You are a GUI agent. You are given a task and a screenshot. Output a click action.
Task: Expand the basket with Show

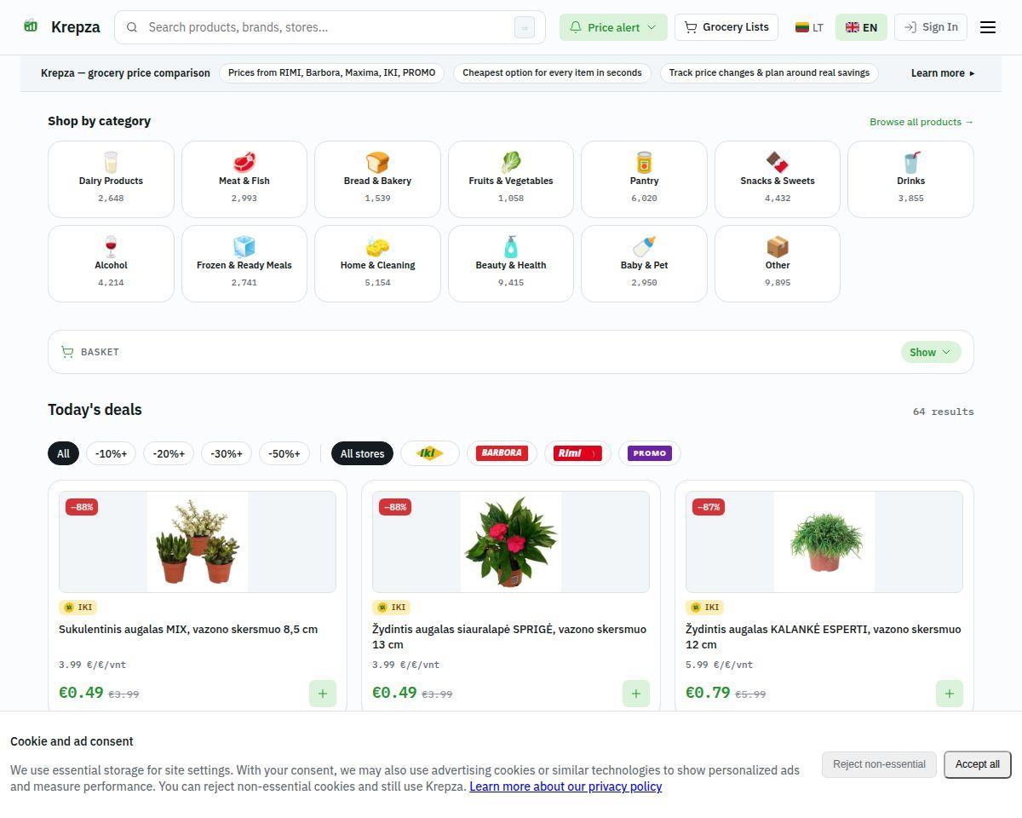[x=931, y=352]
